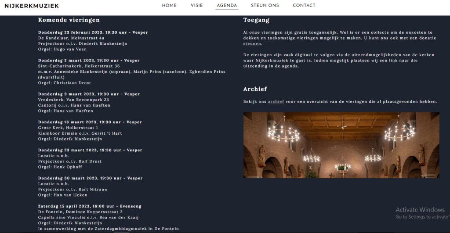The width and height of the screenshot is (450, 233).
Task: Select the 30 maart 2023 Vesper title
Action: tap(90, 178)
